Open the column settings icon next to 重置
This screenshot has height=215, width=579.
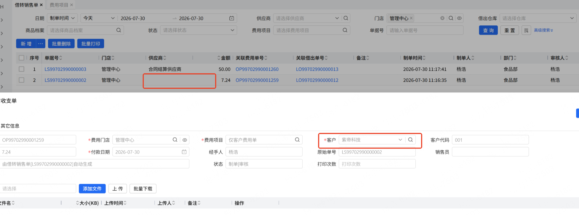(x=526, y=30)
